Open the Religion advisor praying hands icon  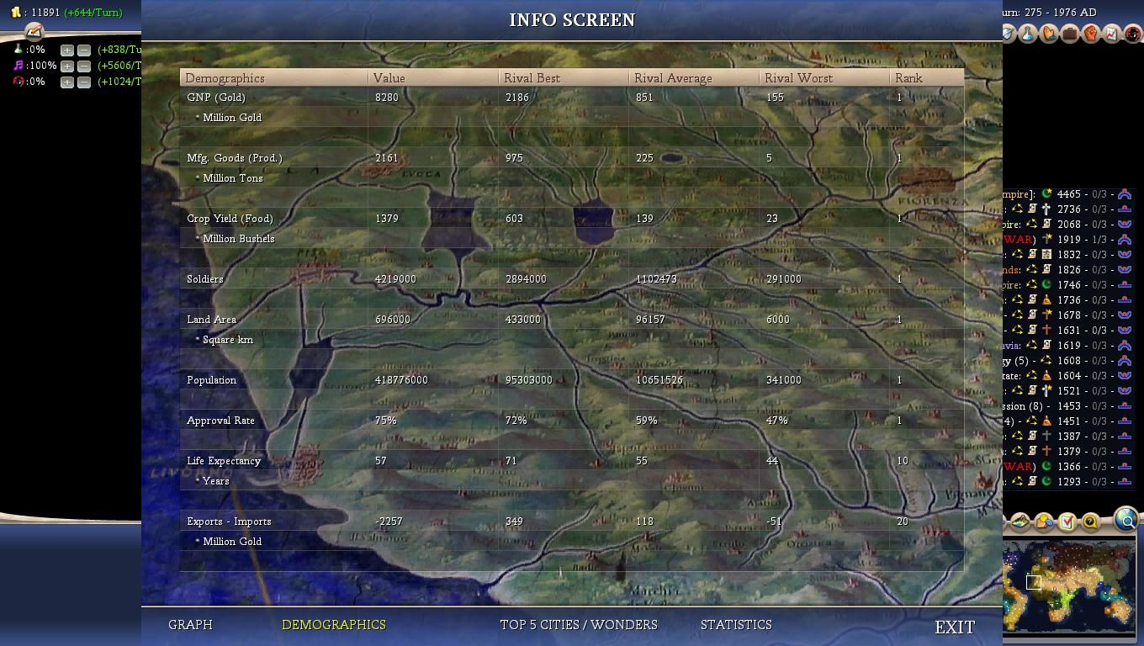(x=1049, y=34)
